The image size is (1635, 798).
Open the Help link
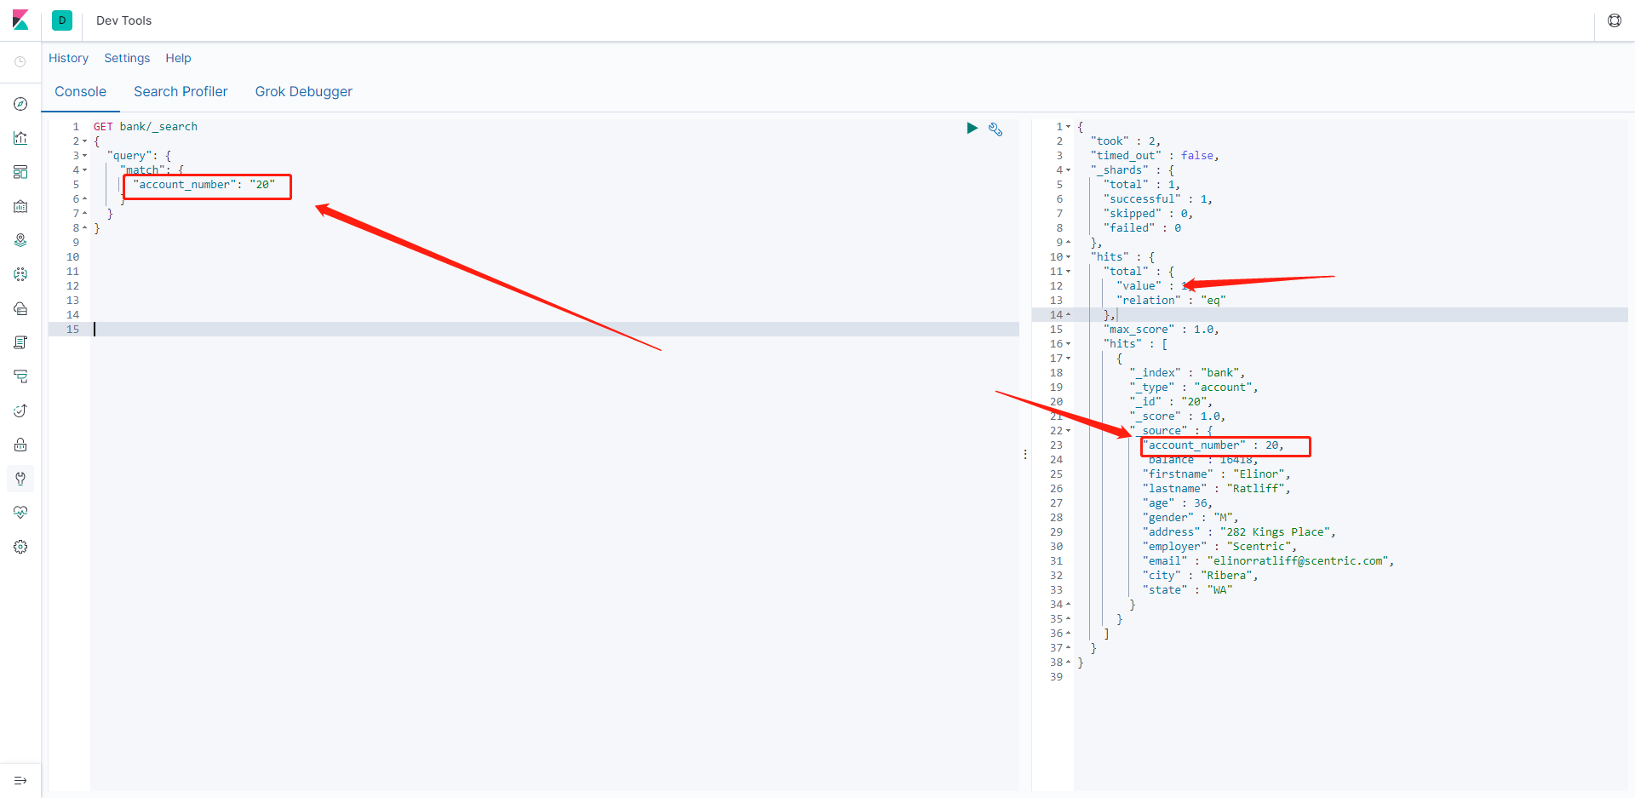(x=178, y=58)
